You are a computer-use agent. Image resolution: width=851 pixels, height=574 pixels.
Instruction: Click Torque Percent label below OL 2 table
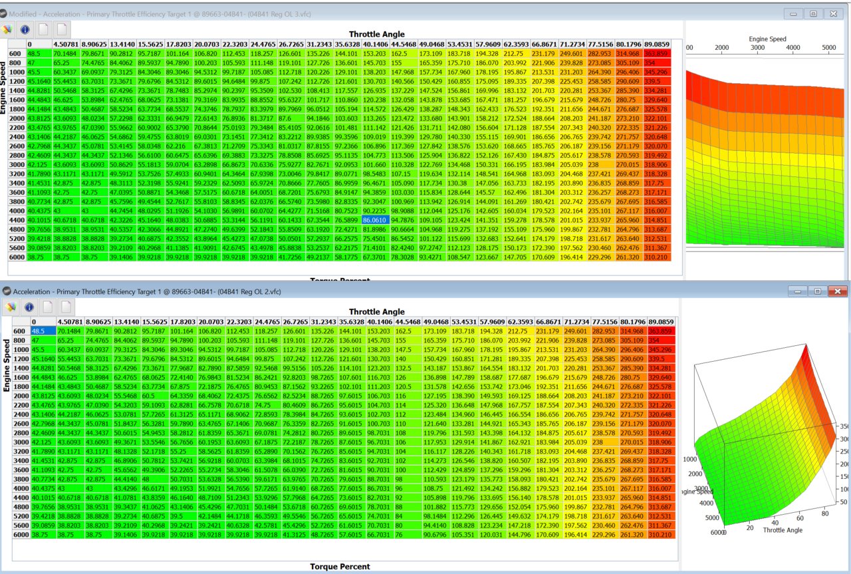(x=340, y=567)
